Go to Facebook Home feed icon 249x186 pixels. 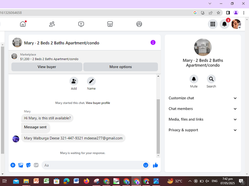tap(23, 24)
